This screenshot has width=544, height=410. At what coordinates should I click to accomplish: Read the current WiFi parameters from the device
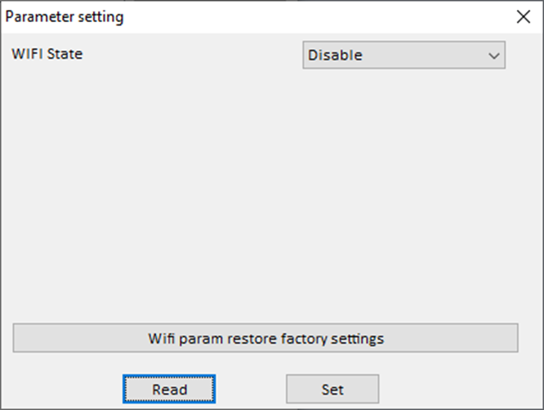[x=169, y=389]
